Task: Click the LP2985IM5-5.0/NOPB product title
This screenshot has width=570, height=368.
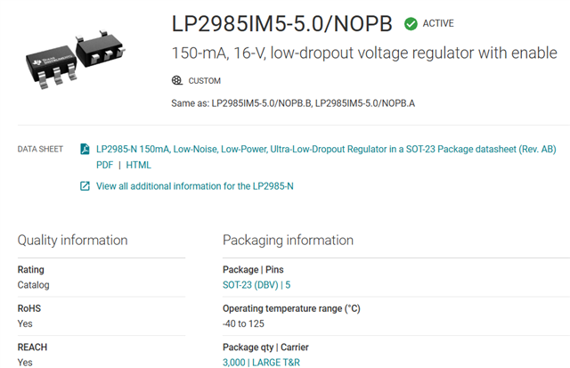Action: tap(281, 24)
